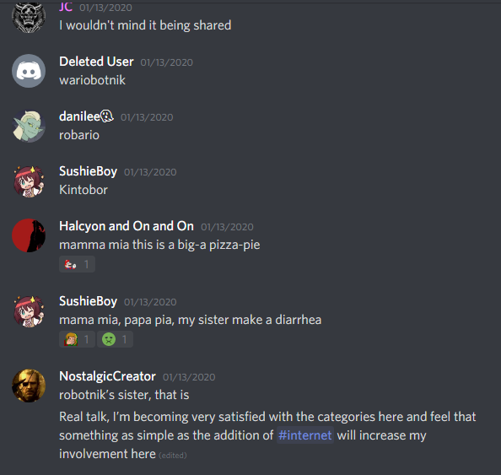Click Halcyon and On and On username
The image size is (501, 475).
click(127, 226)
